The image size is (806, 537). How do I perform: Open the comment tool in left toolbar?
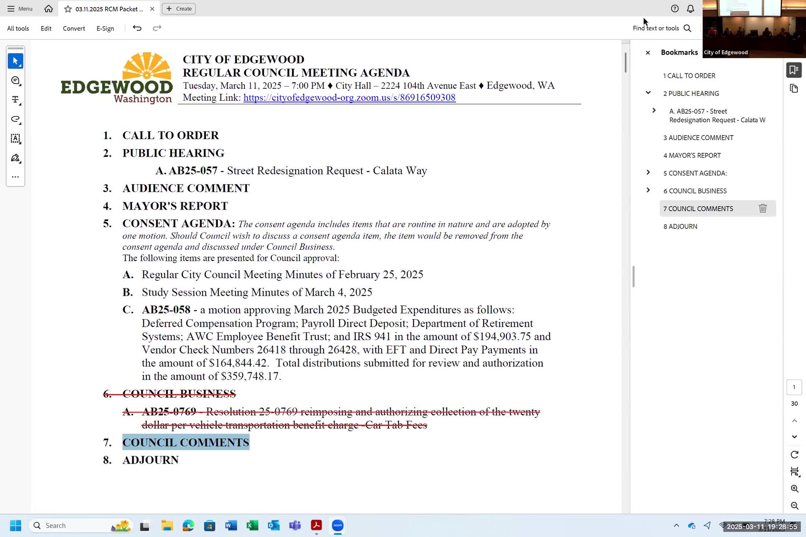point(15,81)
